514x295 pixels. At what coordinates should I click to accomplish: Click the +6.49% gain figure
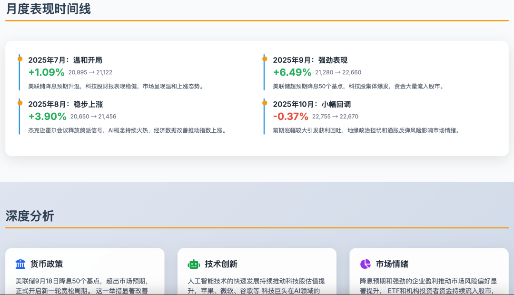[292, 72]
